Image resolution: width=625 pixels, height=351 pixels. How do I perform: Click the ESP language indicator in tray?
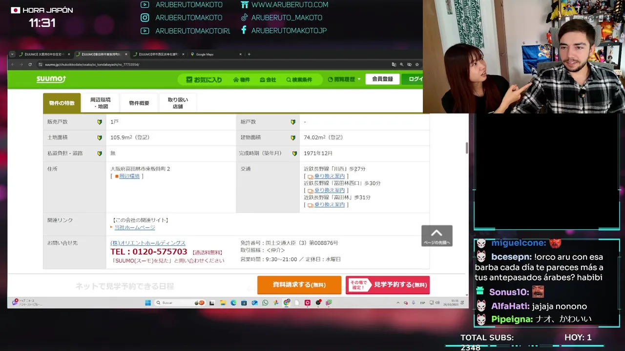pos(422,303)
